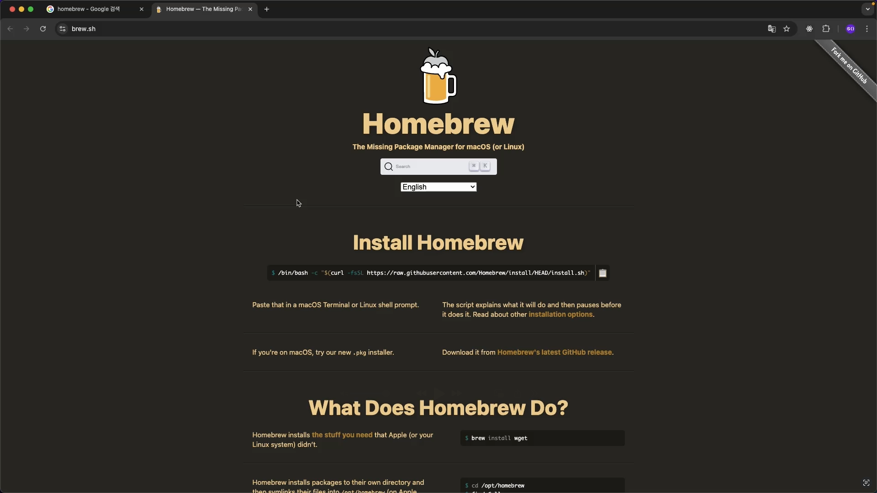Copy the install command with the clipboard icon
This screenshot has height=493, width=877.
tap(602, 273)
